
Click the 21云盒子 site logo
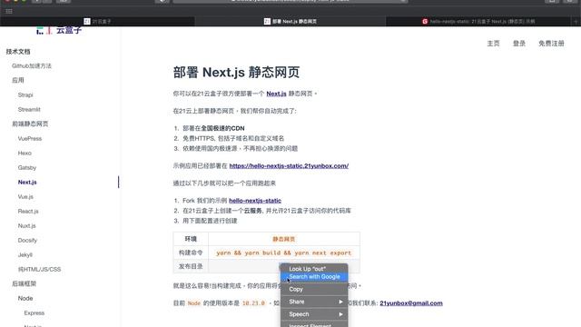(59, 30)
